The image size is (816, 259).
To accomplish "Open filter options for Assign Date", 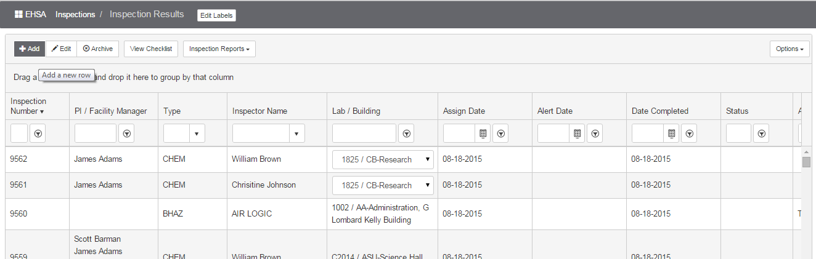I will point(500,133).
